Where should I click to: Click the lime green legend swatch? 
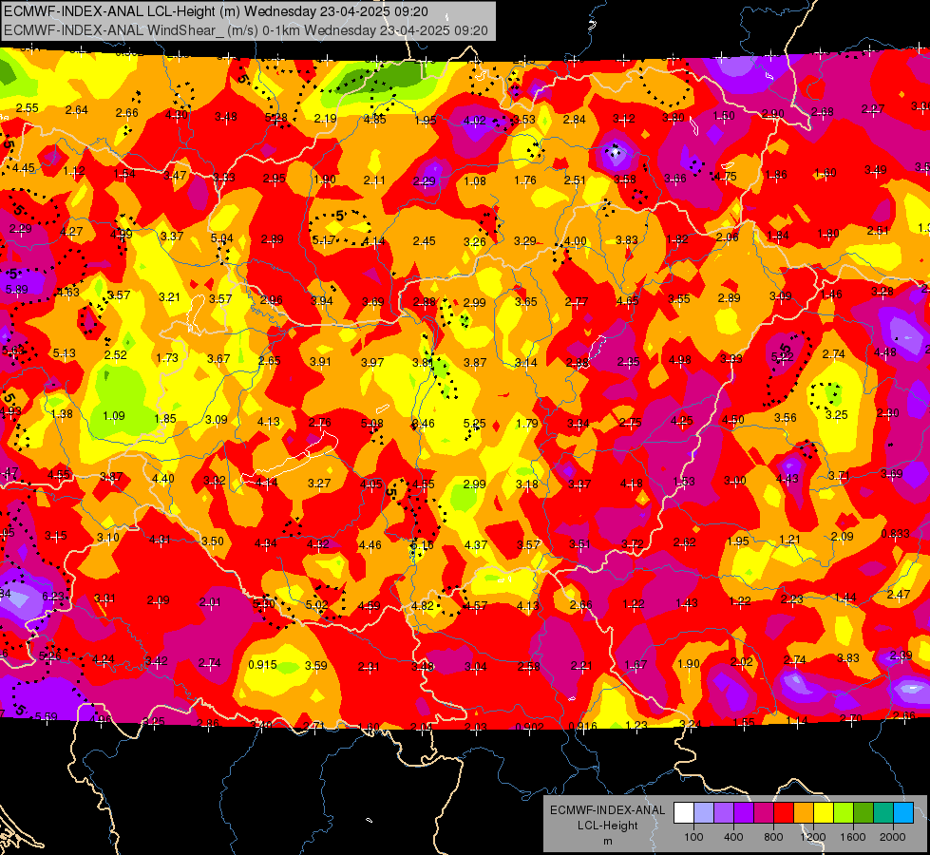(844, 813)
